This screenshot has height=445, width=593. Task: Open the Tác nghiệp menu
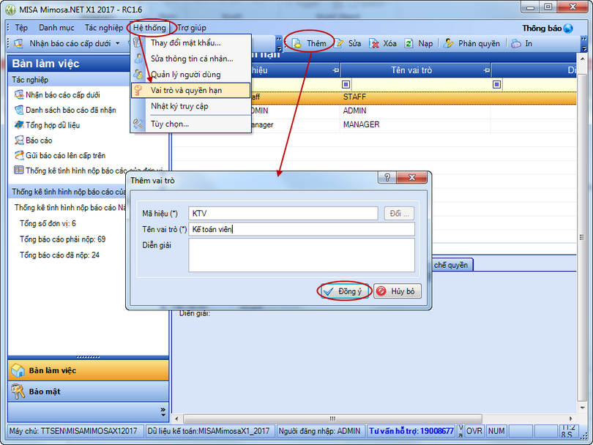(x=104, y=28)
